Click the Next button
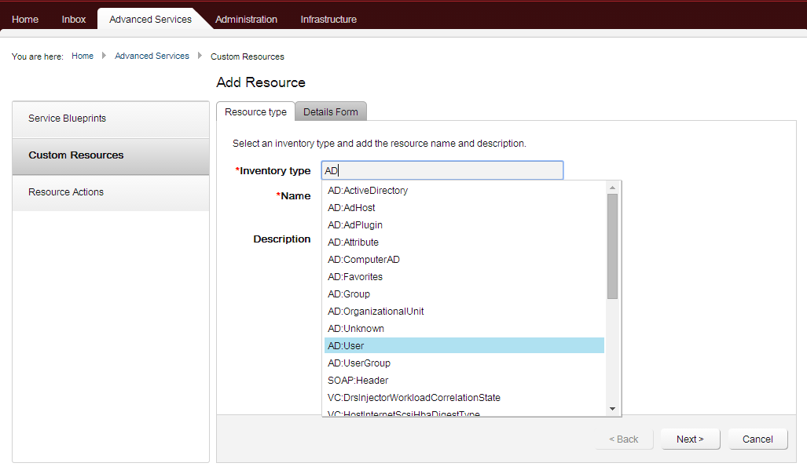The height and width of the screenshot is (474, 807). pos(689,439)
